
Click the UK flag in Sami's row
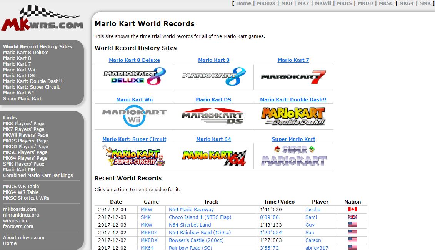click(353, 217)
